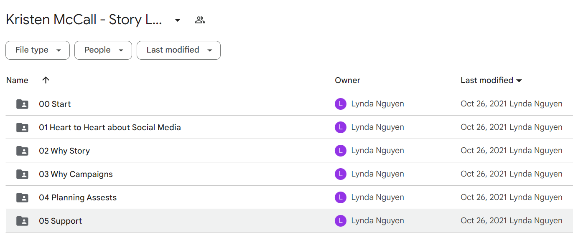Click the folder icon for 04 Planning Assests
Screen dimensions: 573x240
22,197
